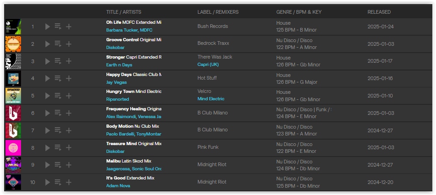Screen dimensions: 436x195
Task: Open Capri (UK) remixer link
Action: tap(208, 65)
